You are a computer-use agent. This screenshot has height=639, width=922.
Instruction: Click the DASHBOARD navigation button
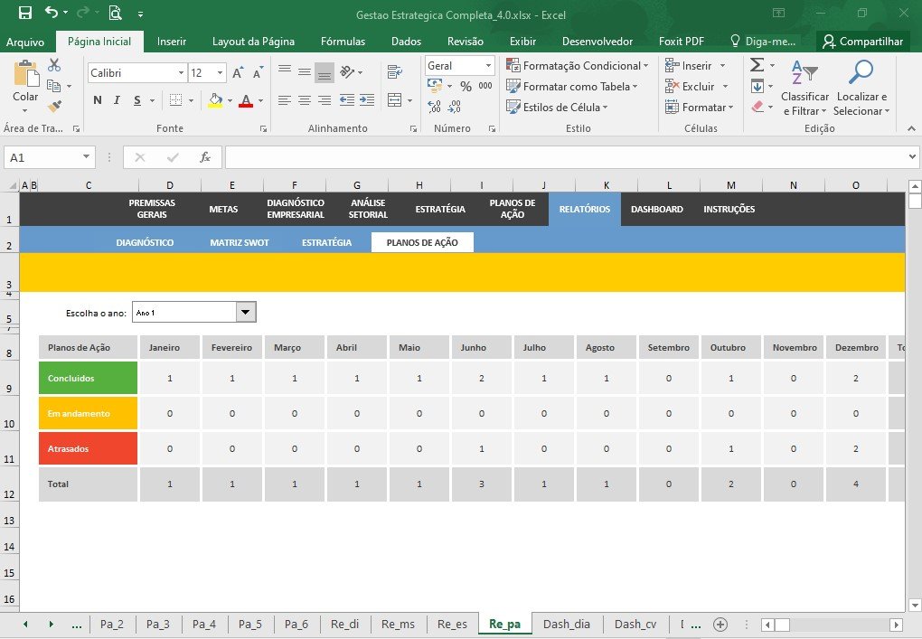point(657,210)
